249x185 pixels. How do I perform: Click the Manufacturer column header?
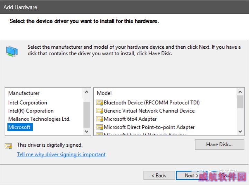[x=24, y=93]
